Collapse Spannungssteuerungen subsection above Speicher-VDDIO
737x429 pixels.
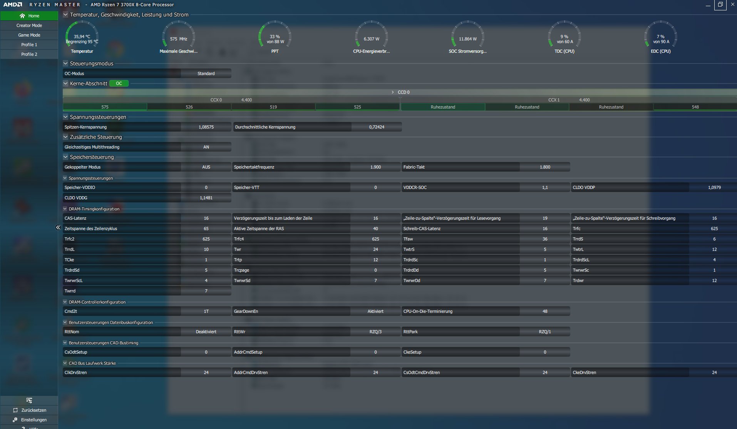[x=65, y=178]
